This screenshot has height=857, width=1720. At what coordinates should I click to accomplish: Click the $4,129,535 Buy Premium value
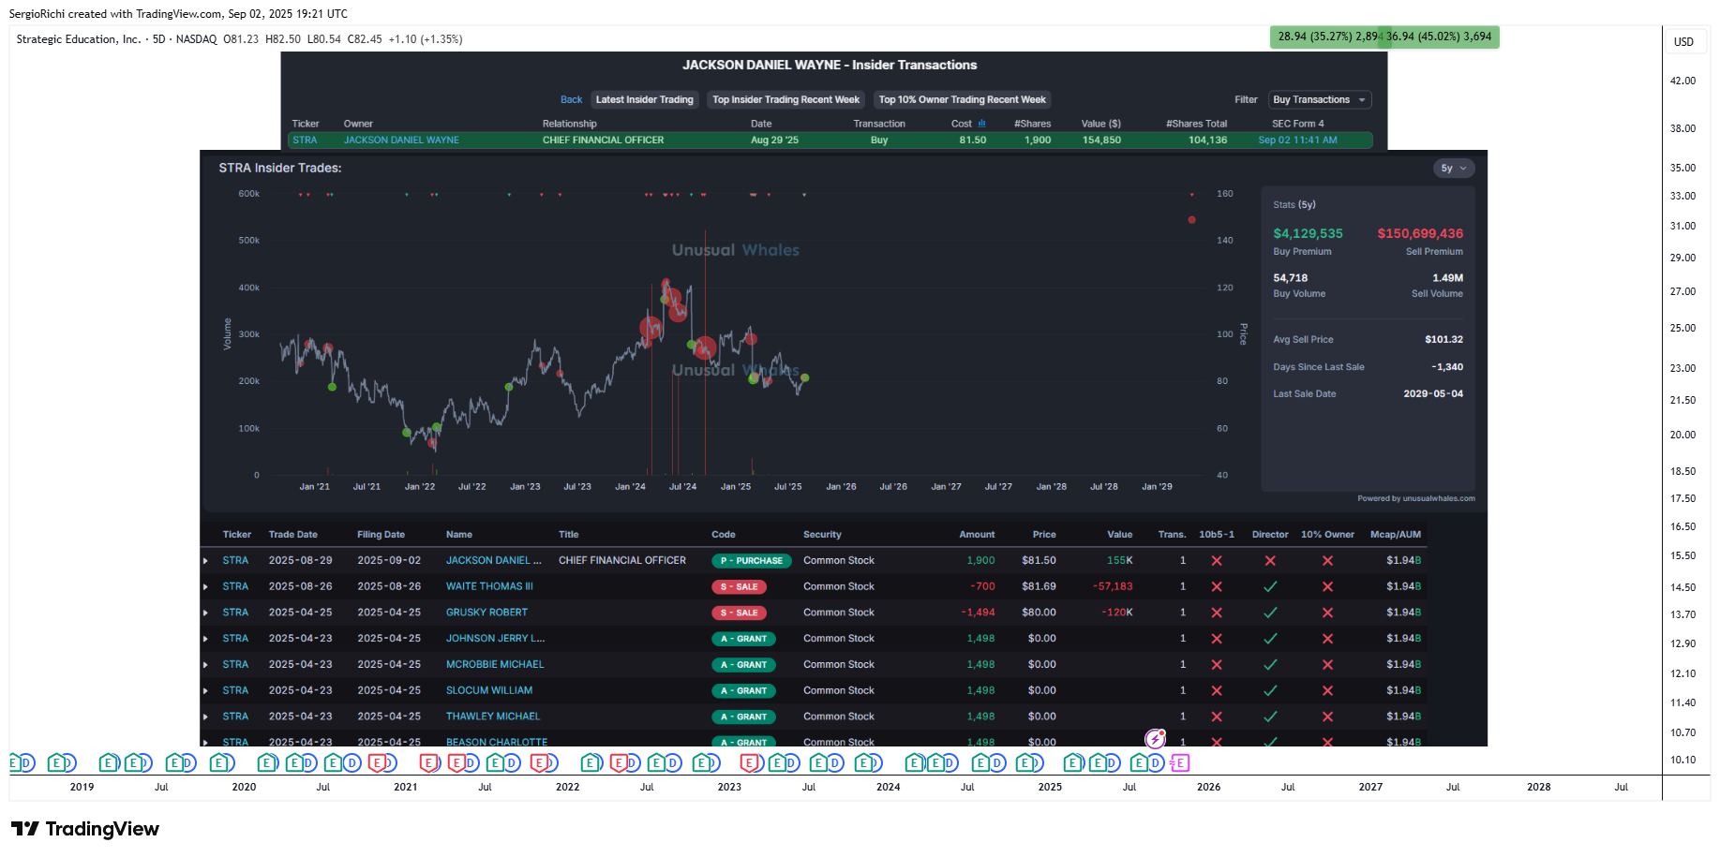pos(1308,233)
